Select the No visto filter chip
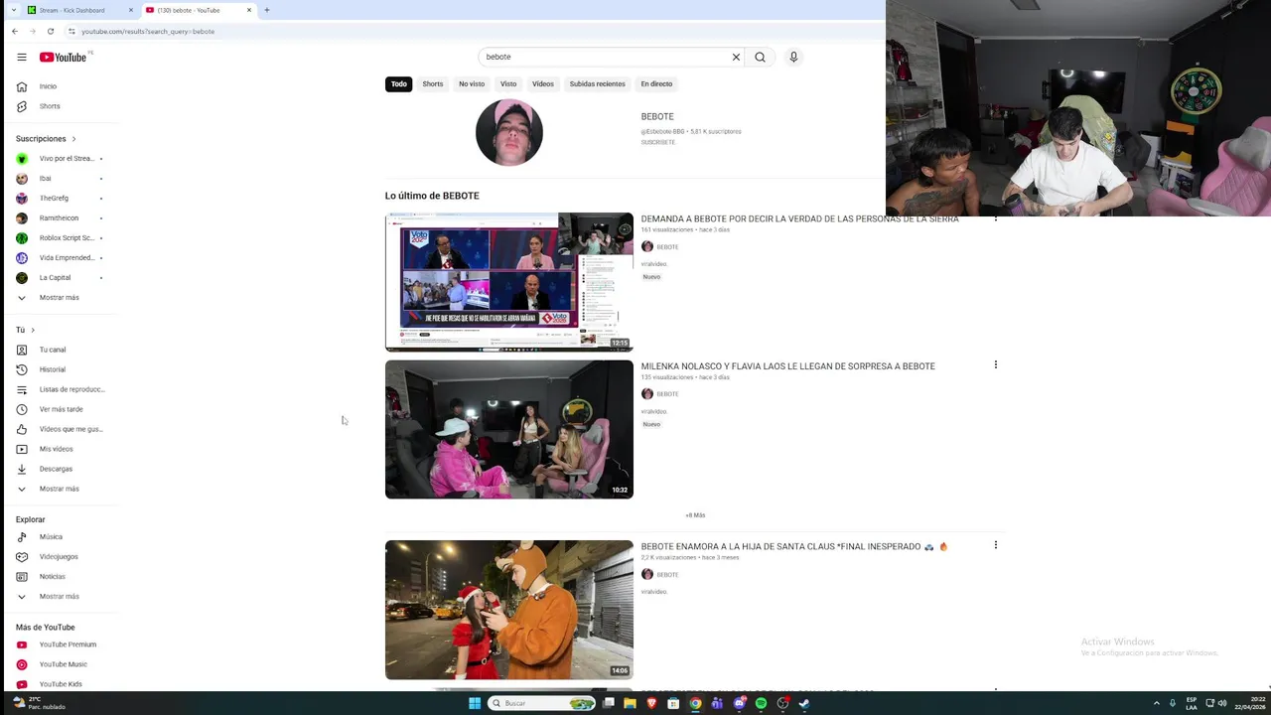Viewport: 1271px width, 715px height. tap(472, 84)
